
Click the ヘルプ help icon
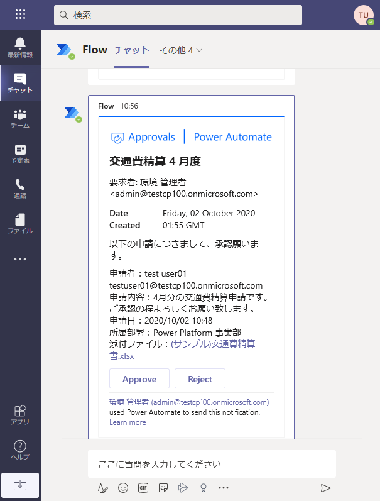(x=20, y=449)
